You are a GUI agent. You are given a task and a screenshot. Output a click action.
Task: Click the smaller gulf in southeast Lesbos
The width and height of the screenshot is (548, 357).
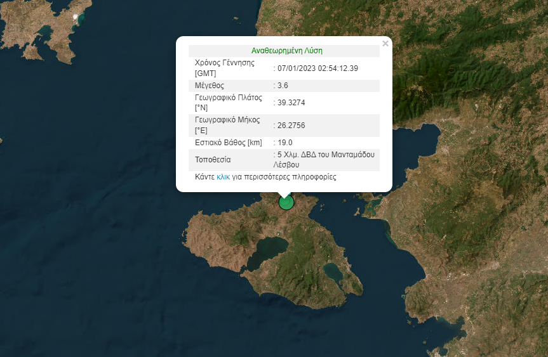click(333, 273)
